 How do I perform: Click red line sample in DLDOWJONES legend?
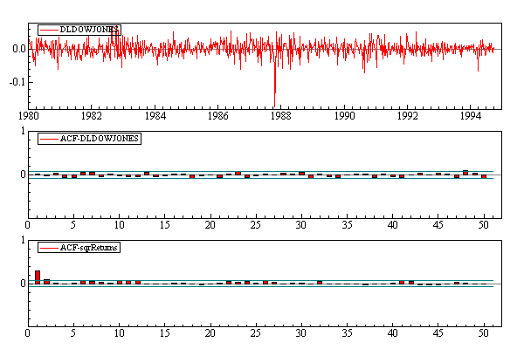[x=48, y=29]
